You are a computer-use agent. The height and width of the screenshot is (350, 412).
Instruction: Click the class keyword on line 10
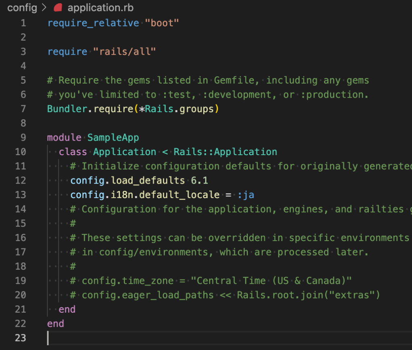(73, 152)
